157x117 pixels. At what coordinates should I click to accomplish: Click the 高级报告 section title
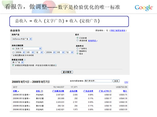tap(15, 30)
